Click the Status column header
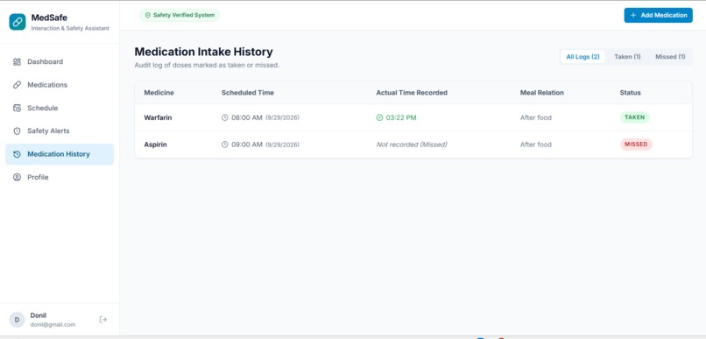The image size is (706, 339). click(630, 93)
